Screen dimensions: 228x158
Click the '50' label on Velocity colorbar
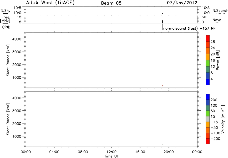(213, 111)
